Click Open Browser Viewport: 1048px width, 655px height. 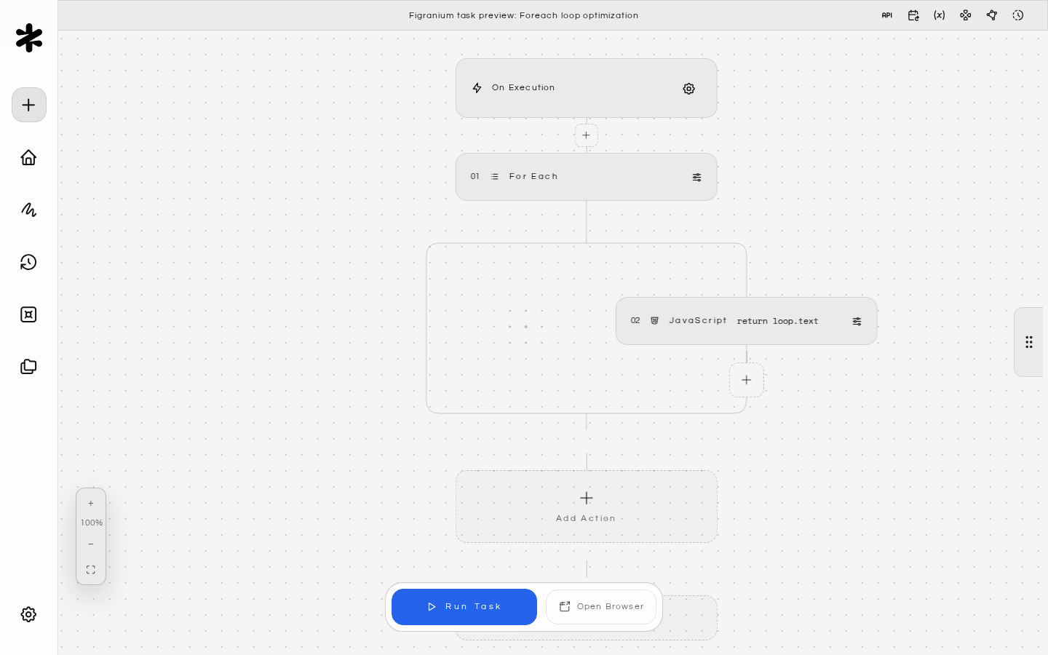[x=601, y=607]
